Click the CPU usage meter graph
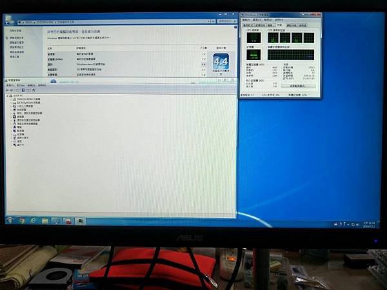Screen dimensions: 387x290 [x=253, y=38]
